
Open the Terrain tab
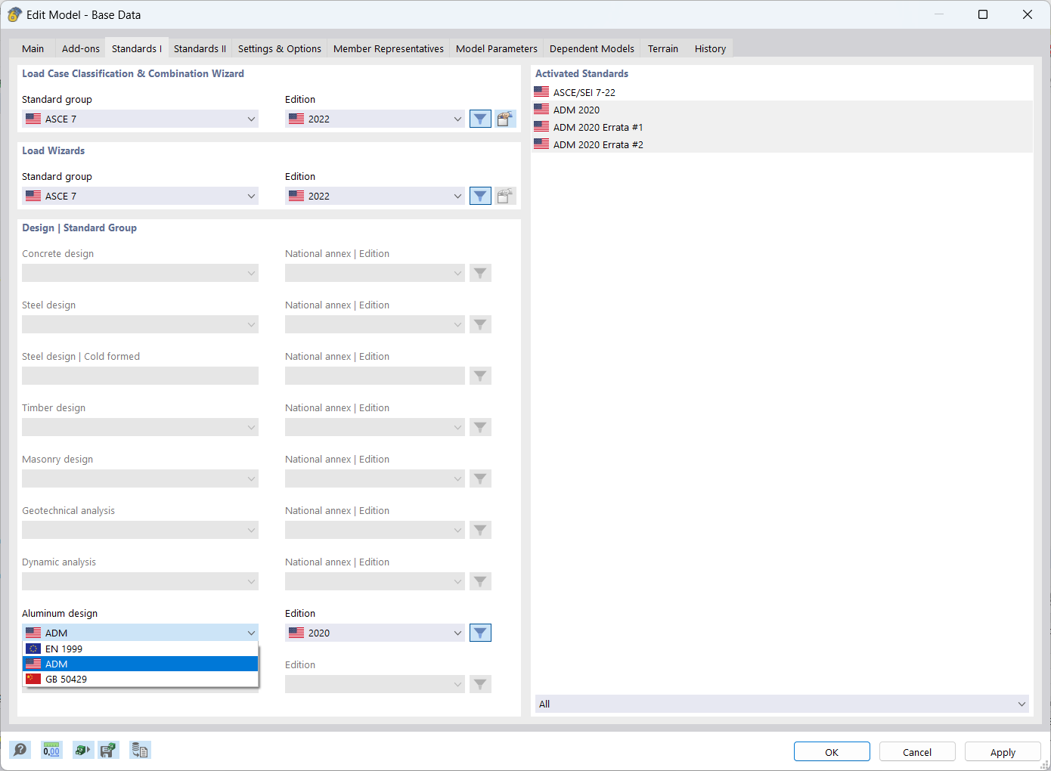pyautogui.click(x=662, y=48)
